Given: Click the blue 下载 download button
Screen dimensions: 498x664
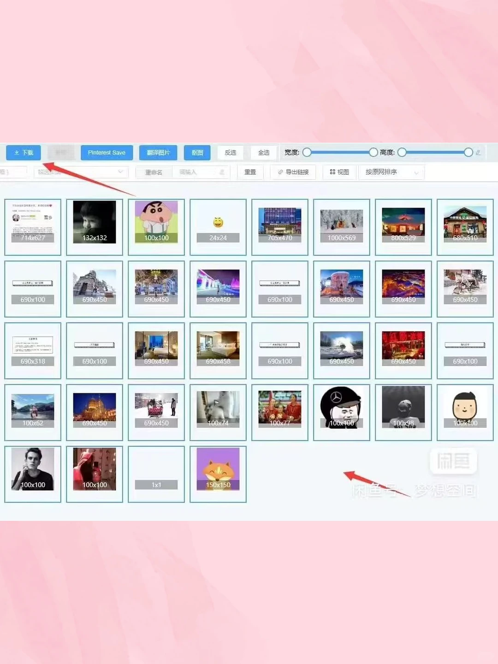Looking at the screenshot, I should [24, 153].
